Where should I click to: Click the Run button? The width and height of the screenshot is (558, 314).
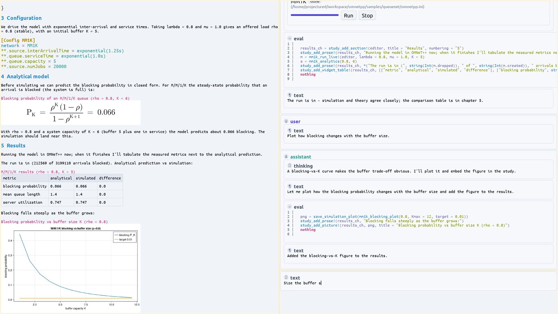348,15
